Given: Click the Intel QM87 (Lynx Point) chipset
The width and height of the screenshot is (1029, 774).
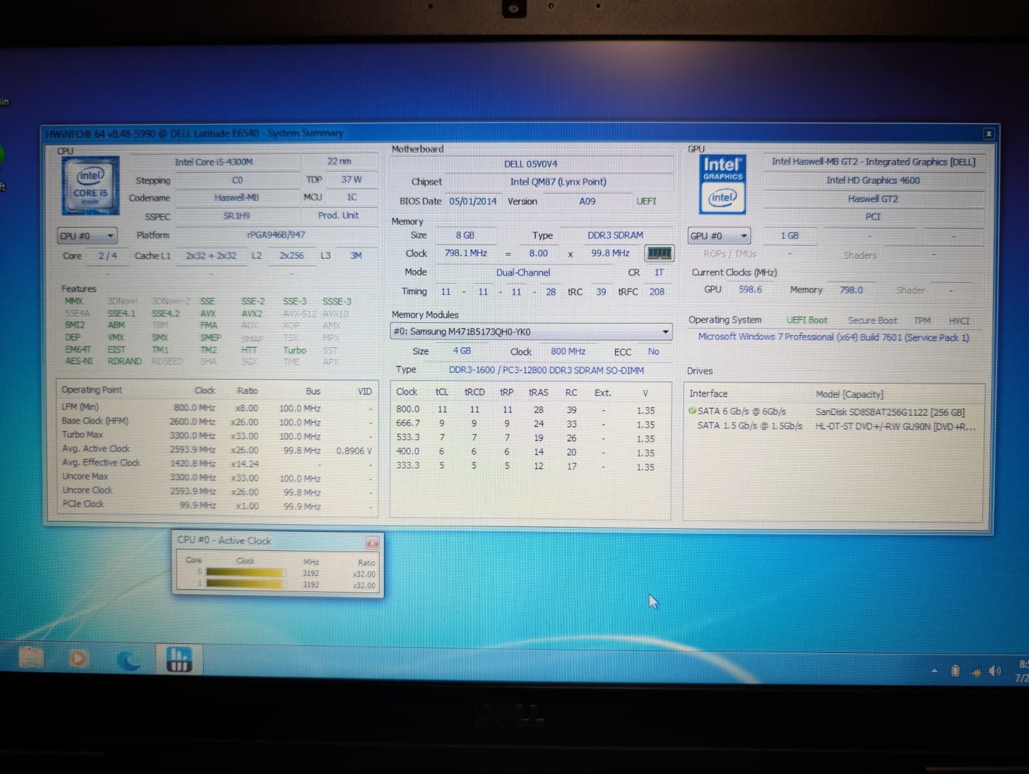Looking at the screenshot, I should click(558, 182).
